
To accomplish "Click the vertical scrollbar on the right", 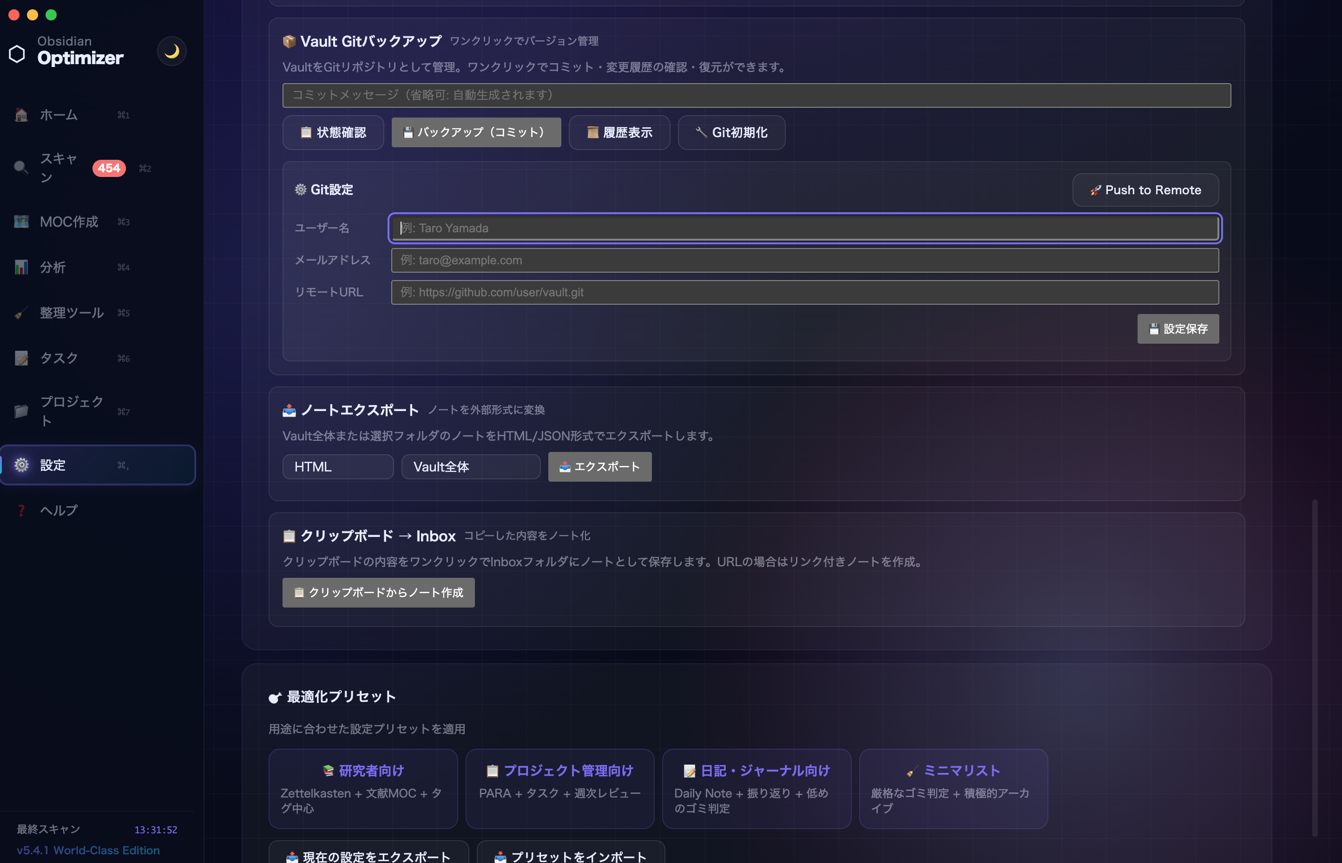I will pyautogui.click(x=1315, y=667).
